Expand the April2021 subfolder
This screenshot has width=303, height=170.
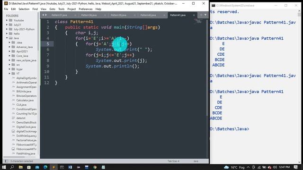coord(9,51)
